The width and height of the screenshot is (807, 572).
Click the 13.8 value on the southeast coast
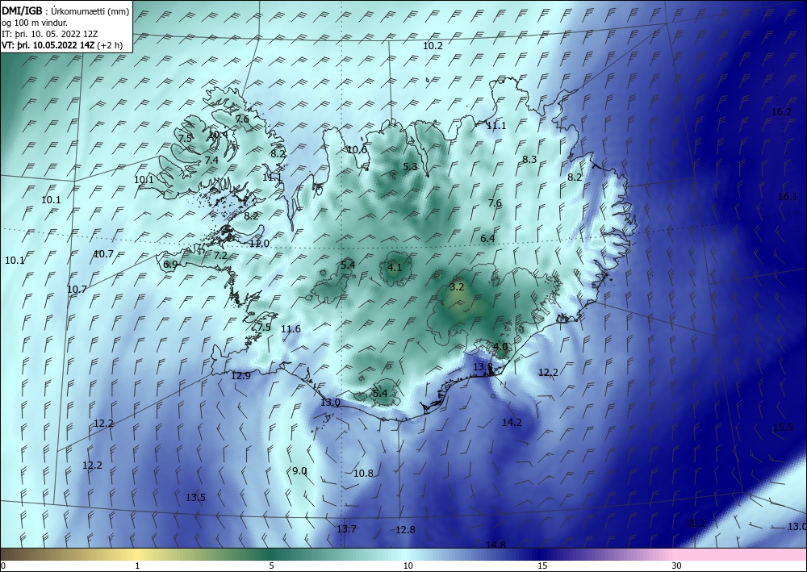483,367
